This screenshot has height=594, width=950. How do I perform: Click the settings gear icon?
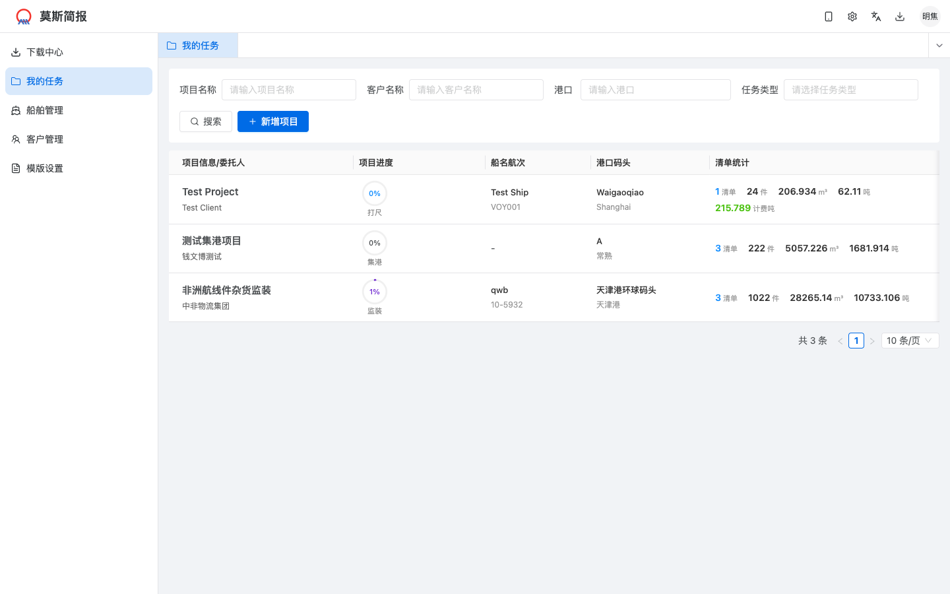[x=852, y=16]
